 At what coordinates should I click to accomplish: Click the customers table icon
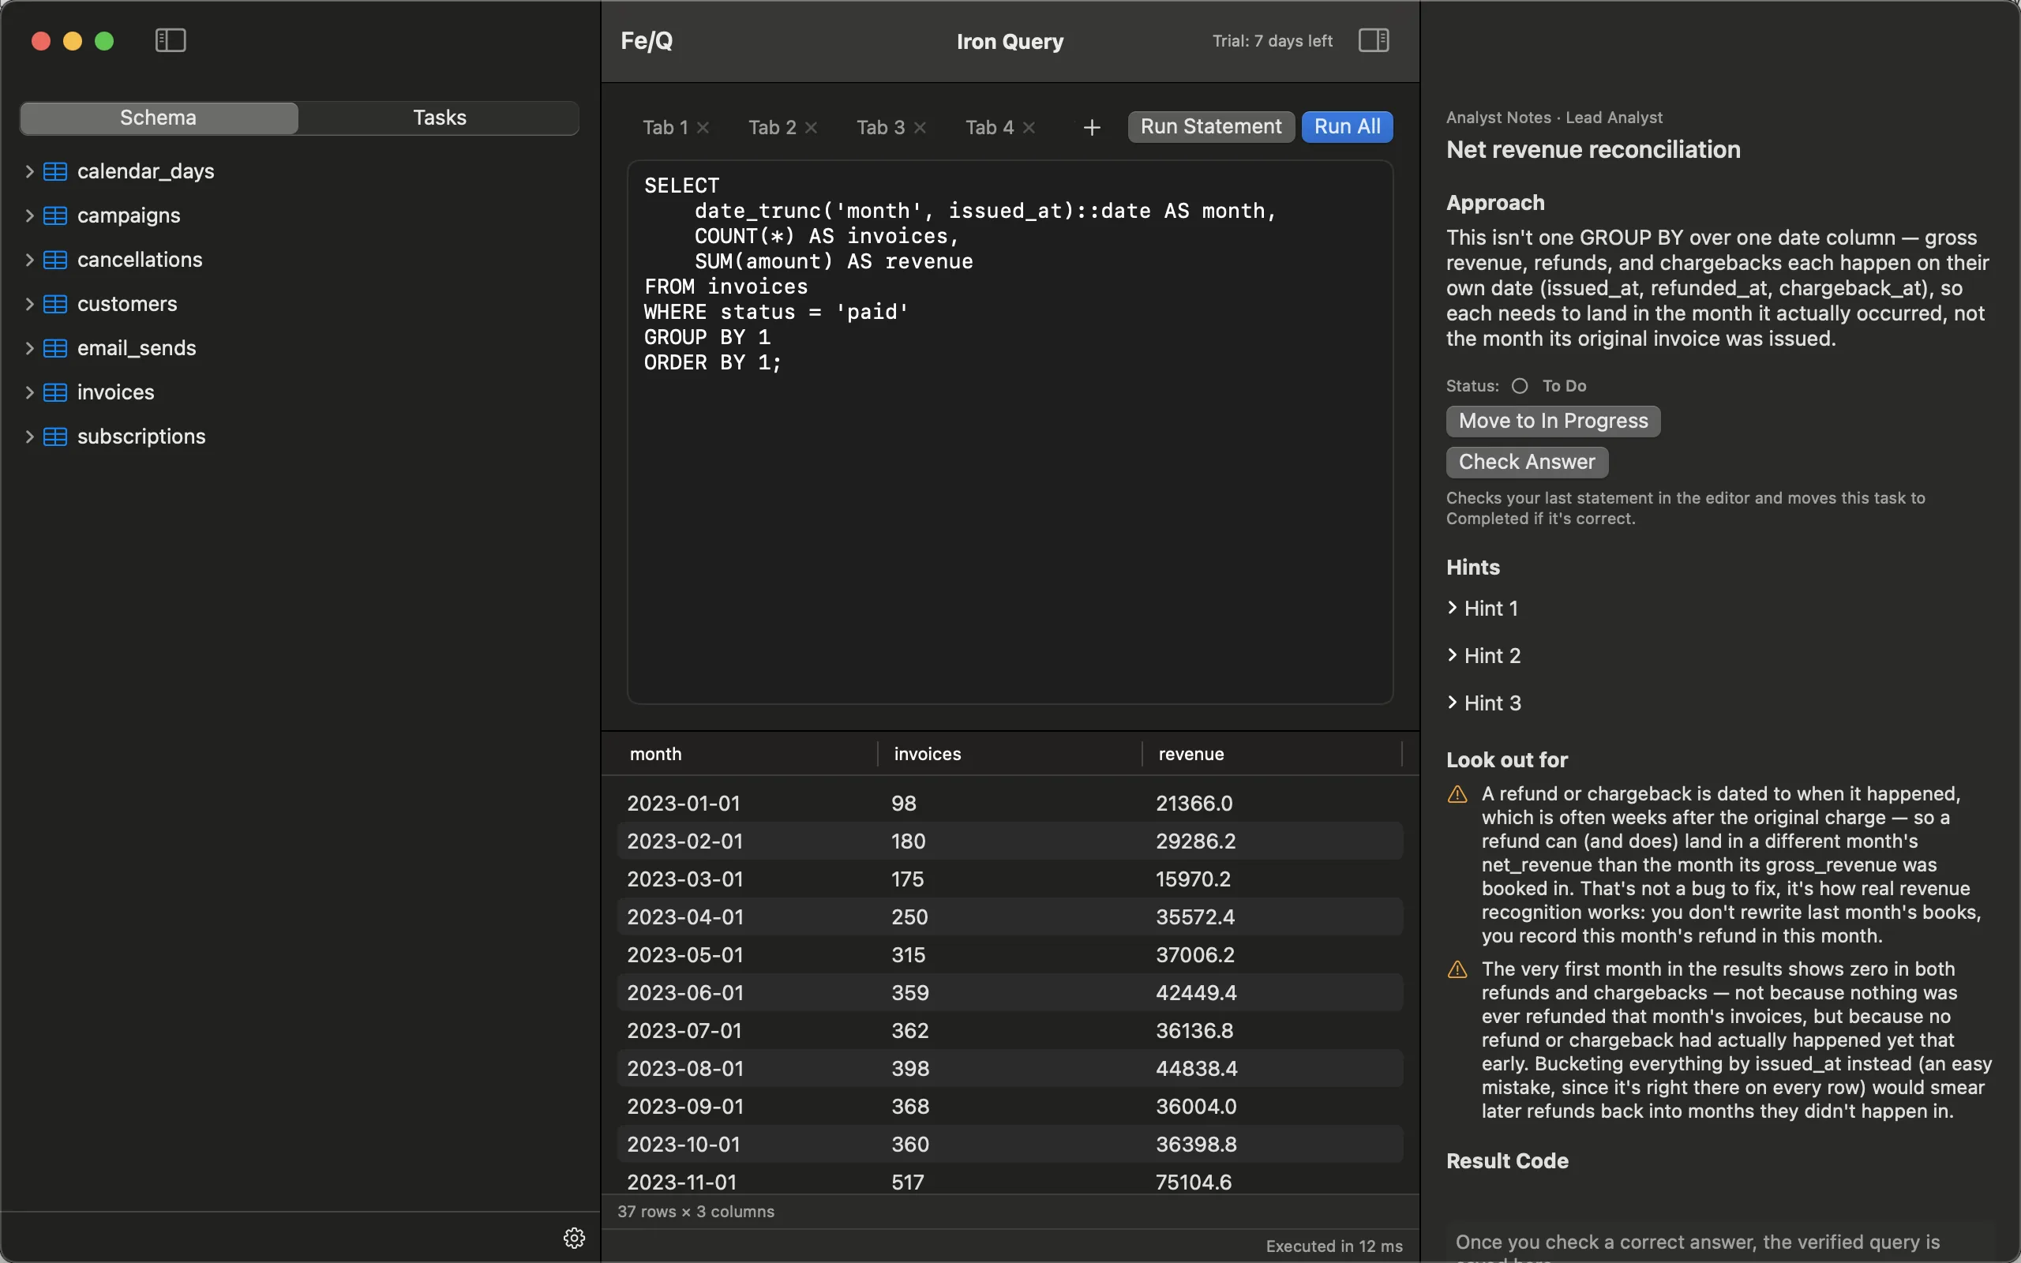click(x=55, y=304)
